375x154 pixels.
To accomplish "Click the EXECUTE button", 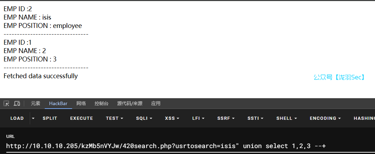I will [82, 118].
